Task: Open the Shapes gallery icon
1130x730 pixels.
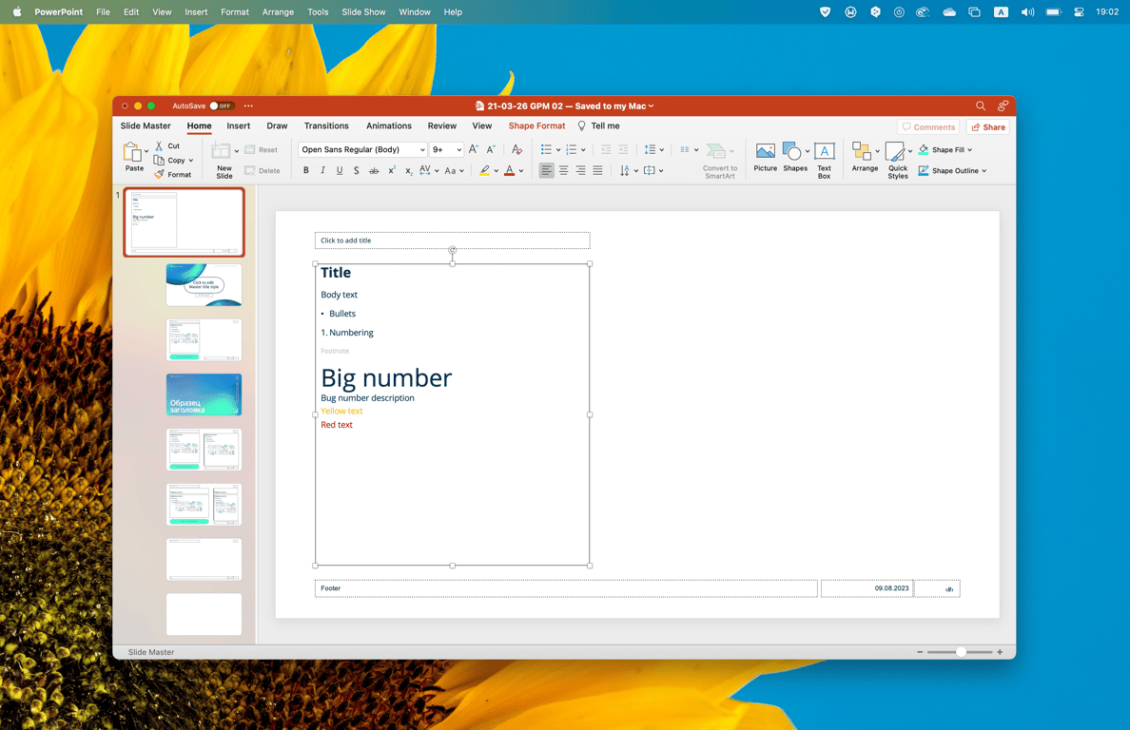Action: 791,151
